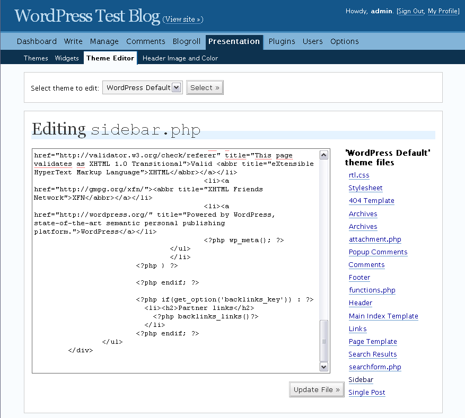The width and height of the screenshot is (465, 418).
Task: Open the My Profile link
Action: coord(443,11)
